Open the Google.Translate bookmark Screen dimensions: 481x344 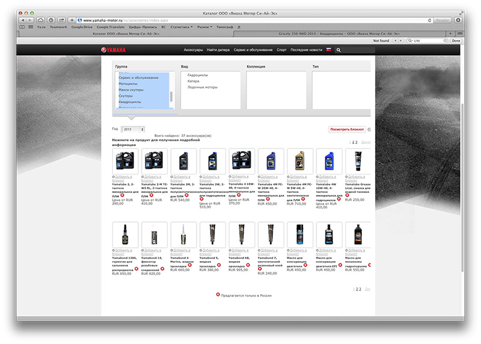pos(111,27)
